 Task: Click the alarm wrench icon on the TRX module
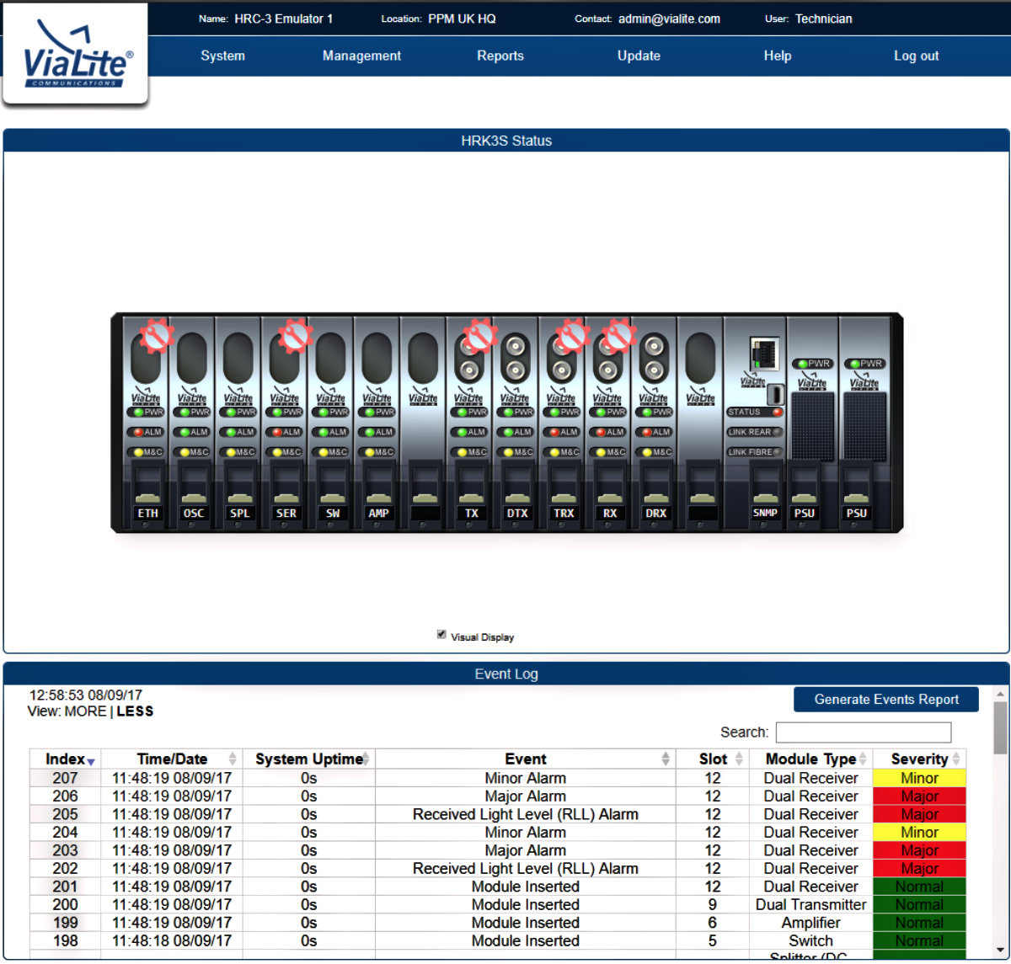572,335
